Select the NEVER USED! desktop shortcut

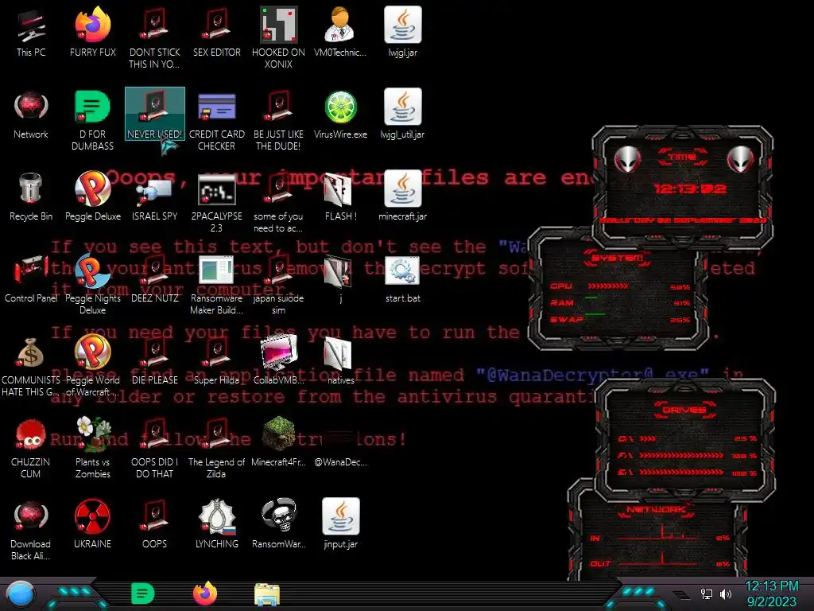tap(155, 114)
